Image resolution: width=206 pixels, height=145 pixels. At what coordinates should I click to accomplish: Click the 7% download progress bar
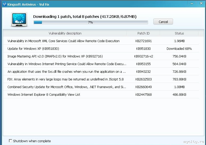tap(91, 22)
